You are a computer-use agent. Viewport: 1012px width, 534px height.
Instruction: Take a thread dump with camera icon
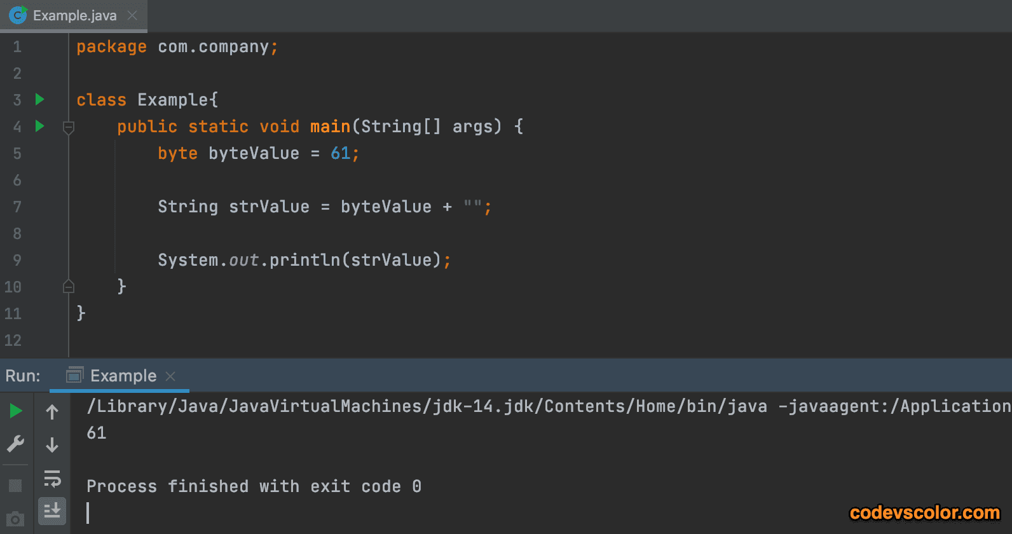click(16, 519)
